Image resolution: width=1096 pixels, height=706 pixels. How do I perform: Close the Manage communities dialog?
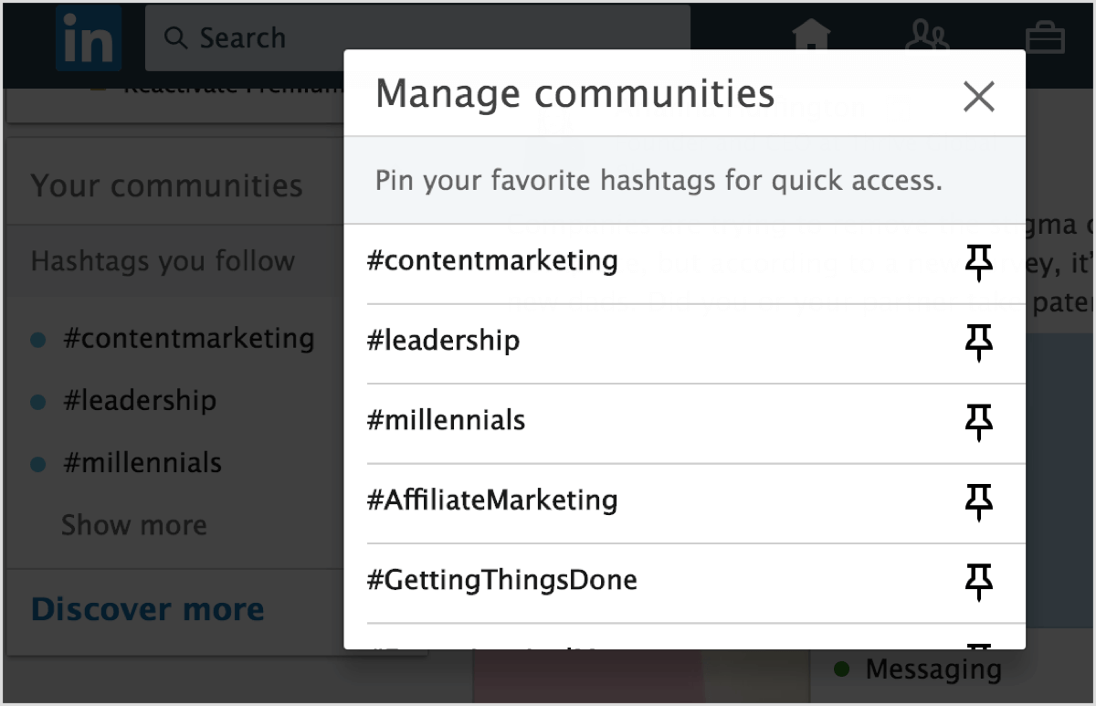[978, 96]
